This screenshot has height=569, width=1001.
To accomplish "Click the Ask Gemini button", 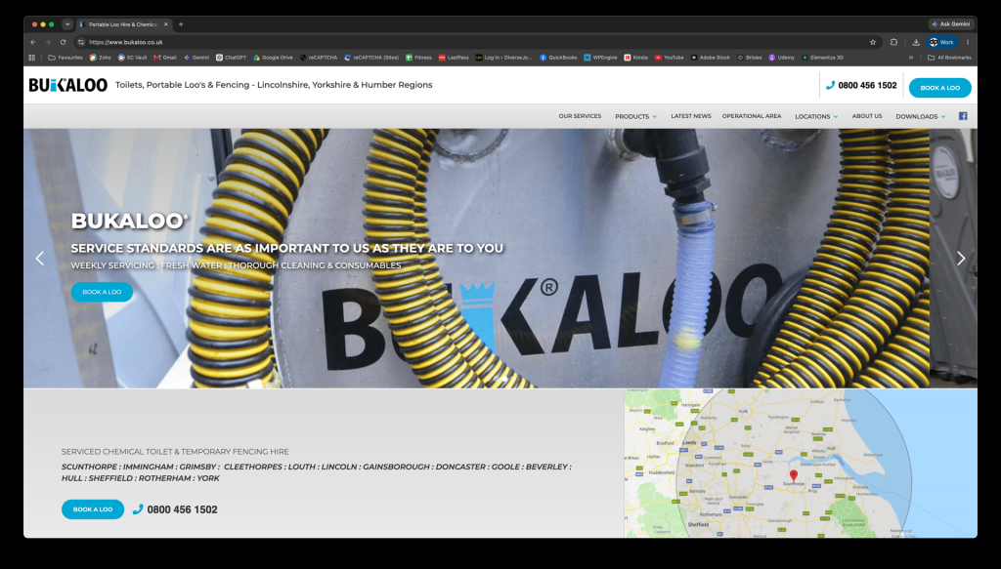I will (951, 24).
